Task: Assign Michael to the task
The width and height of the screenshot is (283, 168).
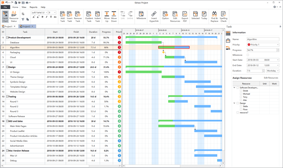Action: [x=241, y=94]
